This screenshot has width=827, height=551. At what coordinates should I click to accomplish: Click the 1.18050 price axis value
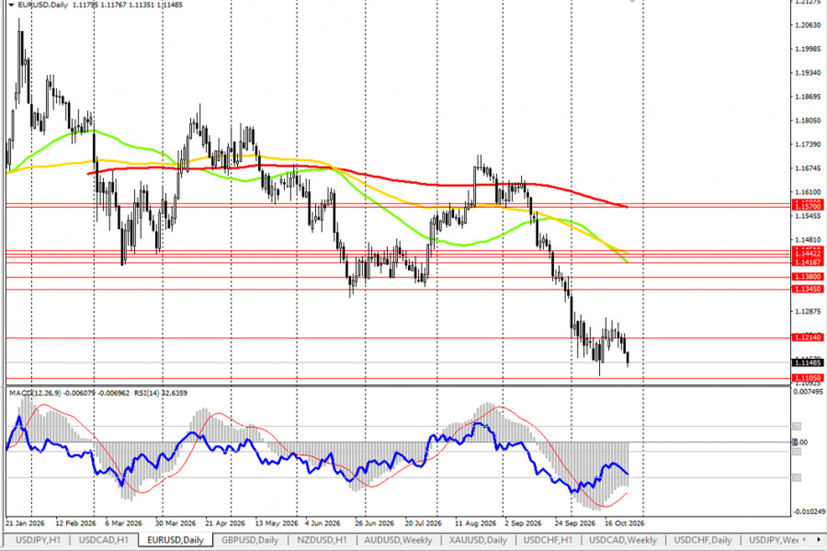pyautogui.click(x=808, y=121)
